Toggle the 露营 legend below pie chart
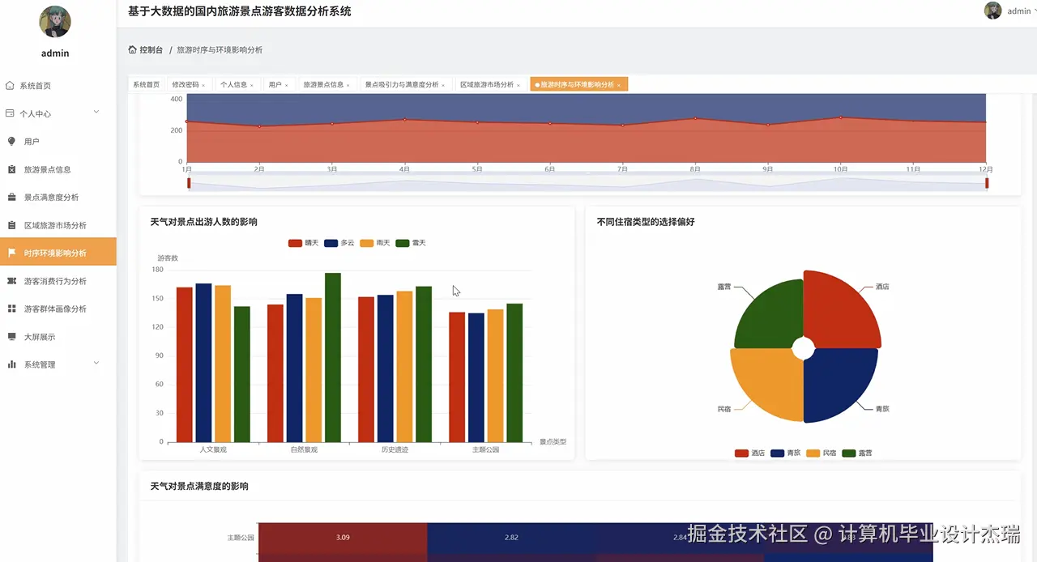The width and height of the screenshot is (1037, 562). click(x=857, y=453)
